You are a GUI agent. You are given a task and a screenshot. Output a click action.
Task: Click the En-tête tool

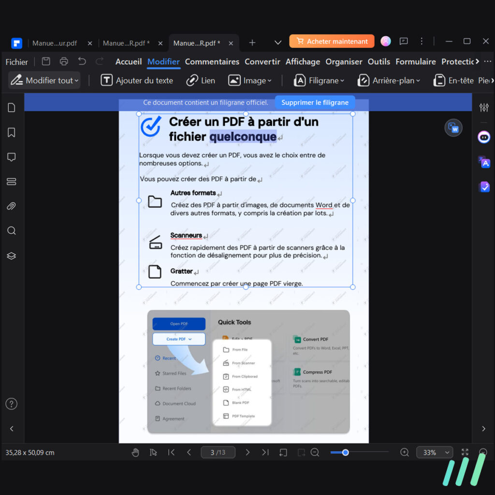pyautogui.click(x=453, y=81)
